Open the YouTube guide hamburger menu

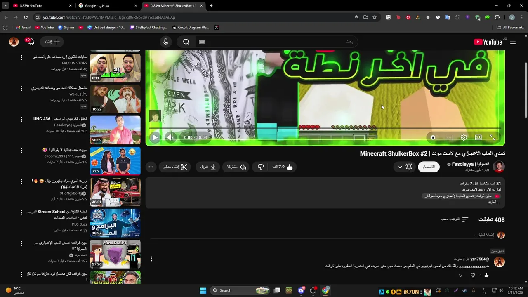(513, 42)
